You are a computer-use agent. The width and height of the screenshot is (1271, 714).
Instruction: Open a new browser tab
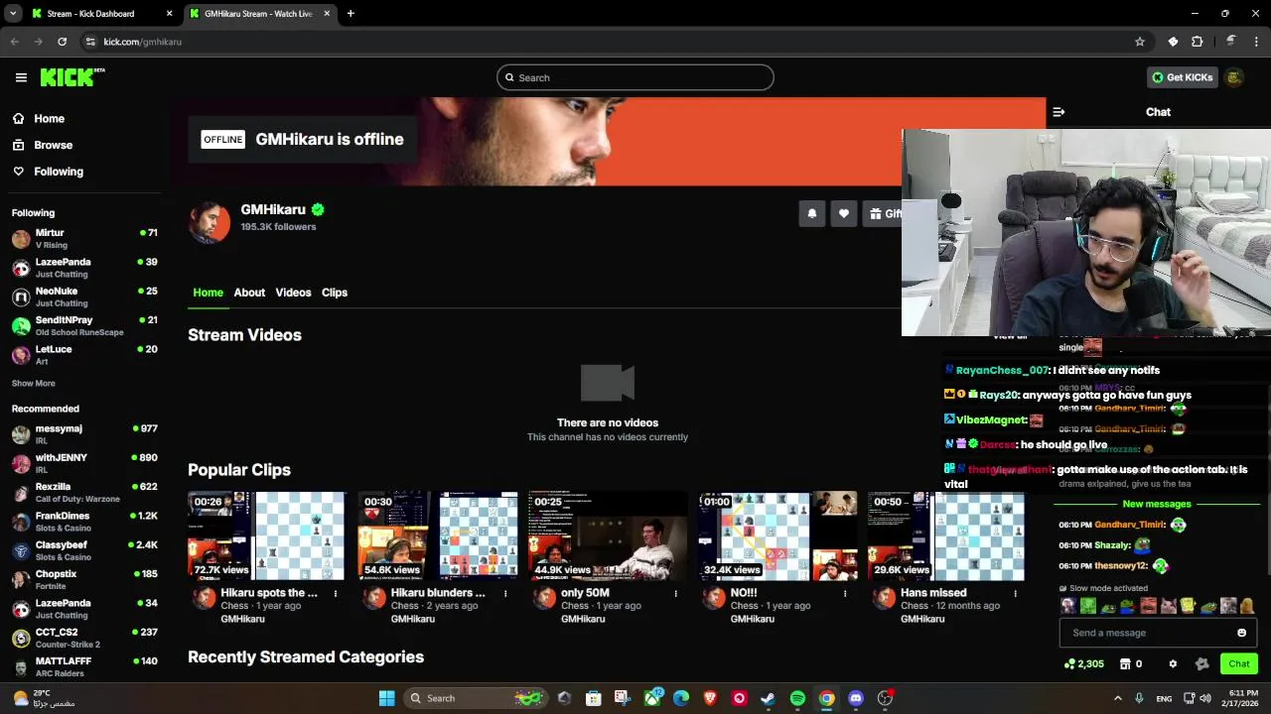[351, 14]
